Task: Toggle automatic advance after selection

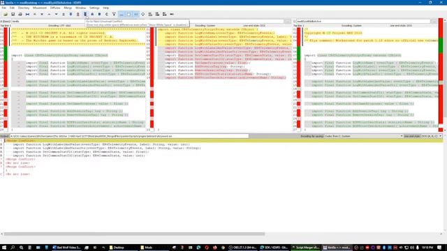Action: pos(114,14)
